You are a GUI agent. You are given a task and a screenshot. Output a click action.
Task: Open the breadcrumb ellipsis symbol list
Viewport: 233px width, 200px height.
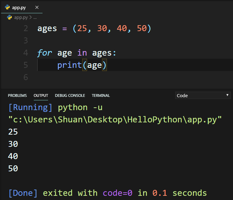[x=35, y=18]
